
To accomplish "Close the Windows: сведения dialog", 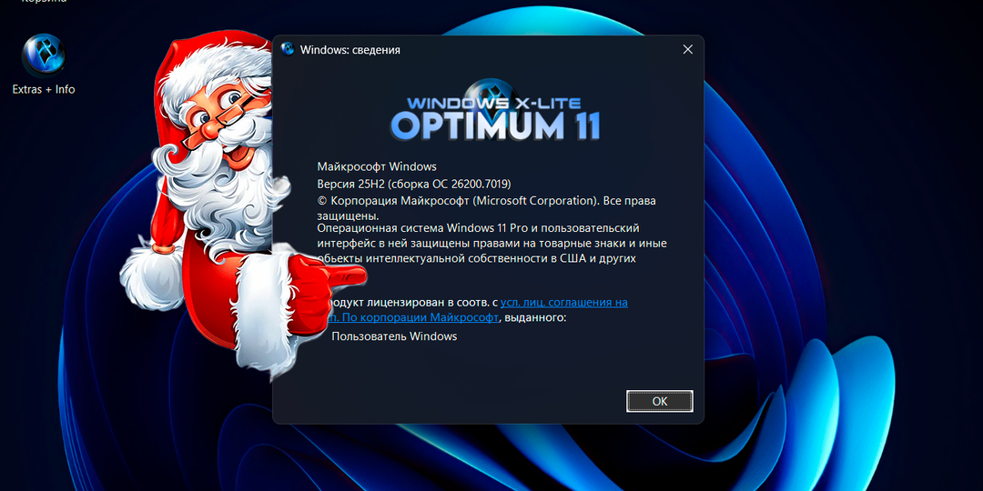I will 688,49.
